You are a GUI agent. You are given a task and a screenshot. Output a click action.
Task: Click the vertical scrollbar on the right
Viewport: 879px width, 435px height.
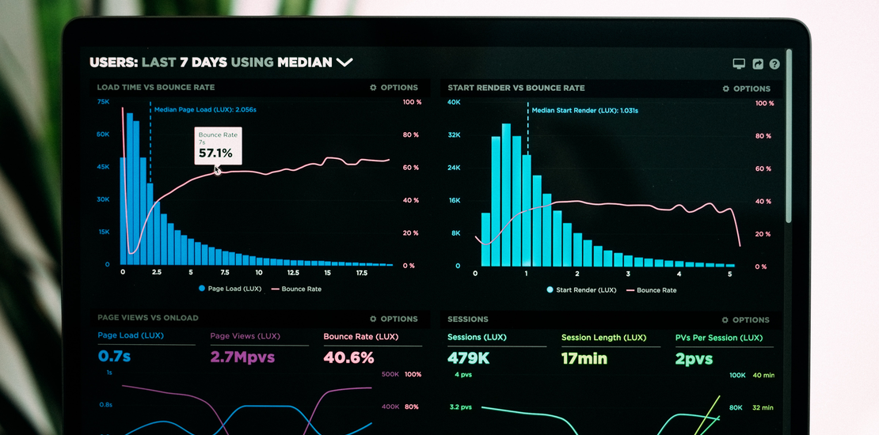pos(788,134)
